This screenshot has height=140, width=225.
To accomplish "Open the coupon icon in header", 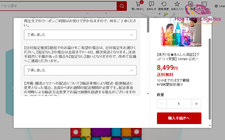I will click(204, 4).
